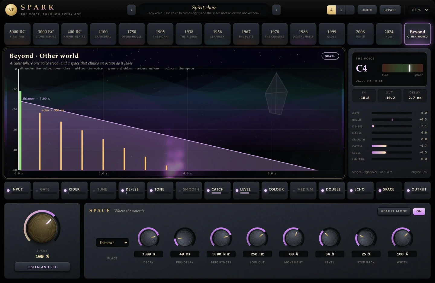
Task: Open the CATCH module
Action: pyautogui.click(x=217, y=190)
